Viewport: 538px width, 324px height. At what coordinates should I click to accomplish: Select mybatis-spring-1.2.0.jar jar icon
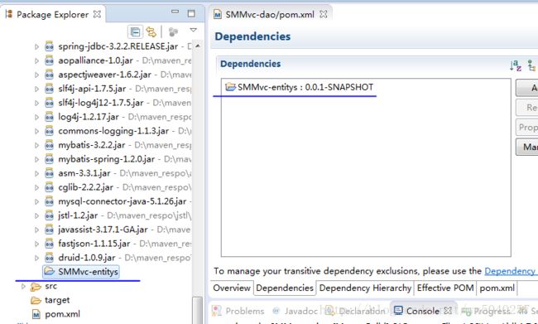click(50, 159)
